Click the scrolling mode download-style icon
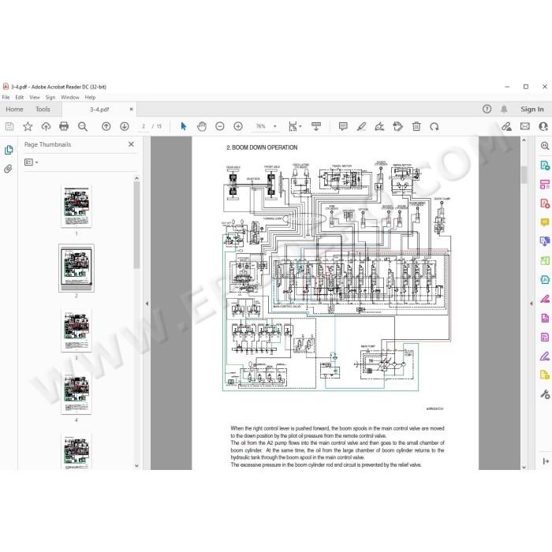 316,126
